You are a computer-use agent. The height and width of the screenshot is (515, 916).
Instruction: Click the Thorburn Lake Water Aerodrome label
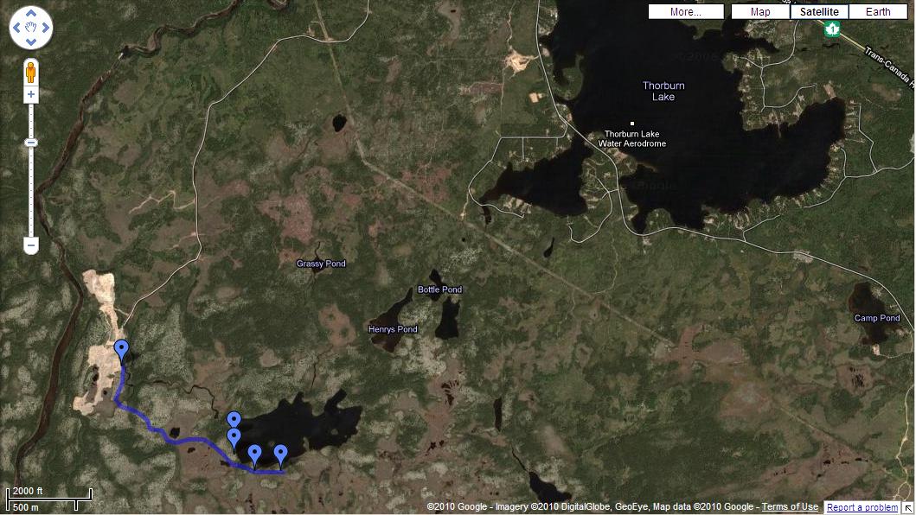coord(631,138)
